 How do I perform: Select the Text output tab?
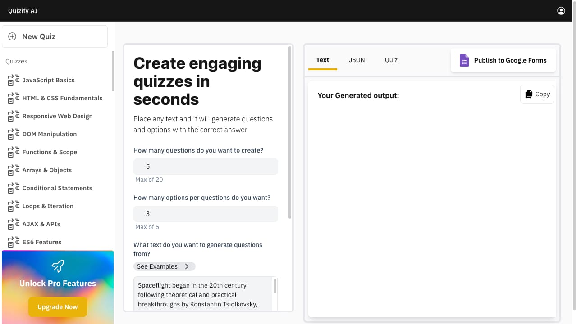click(x=322, y=60)
